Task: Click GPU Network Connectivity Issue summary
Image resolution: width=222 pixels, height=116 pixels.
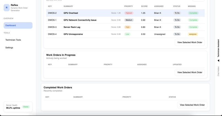Action: coord(80,20)
